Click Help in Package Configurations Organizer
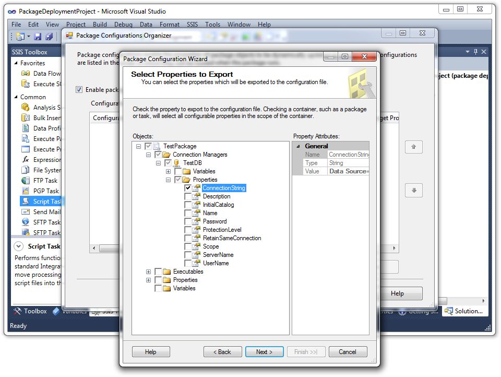Viewport: 501px width, 377px height. click(397, 293)
